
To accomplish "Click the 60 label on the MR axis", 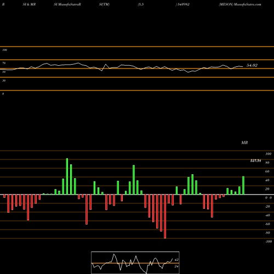I will 267,172.
